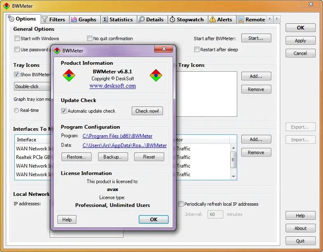Switch to the Remote tab
This screenshot has width=323, height=252.
coord(251,20)
